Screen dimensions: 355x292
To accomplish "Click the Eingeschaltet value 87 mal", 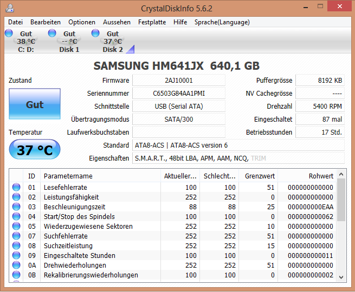I will 320,120.
